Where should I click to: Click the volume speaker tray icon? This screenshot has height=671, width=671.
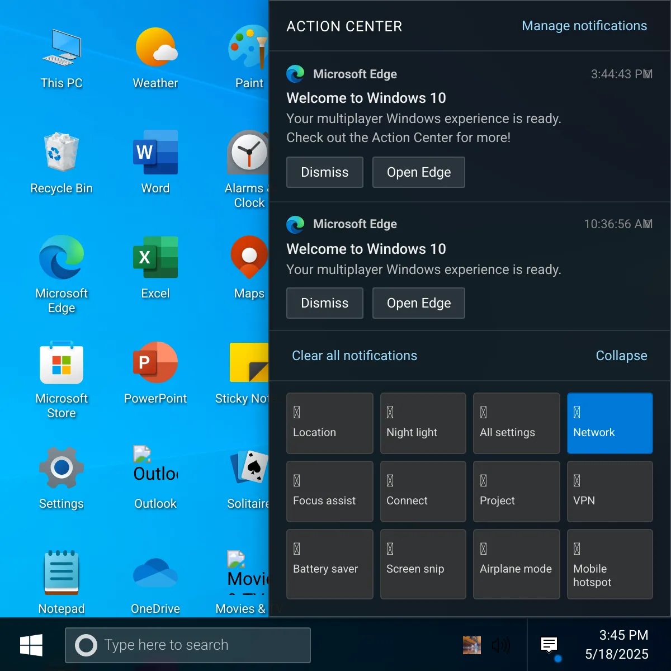pos(501,645)
